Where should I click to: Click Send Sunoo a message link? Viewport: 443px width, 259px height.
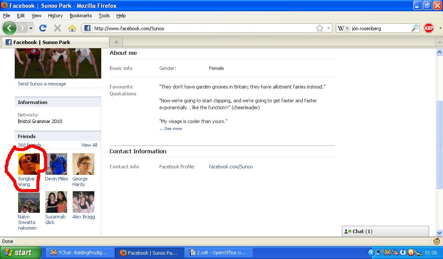(42, 84)
